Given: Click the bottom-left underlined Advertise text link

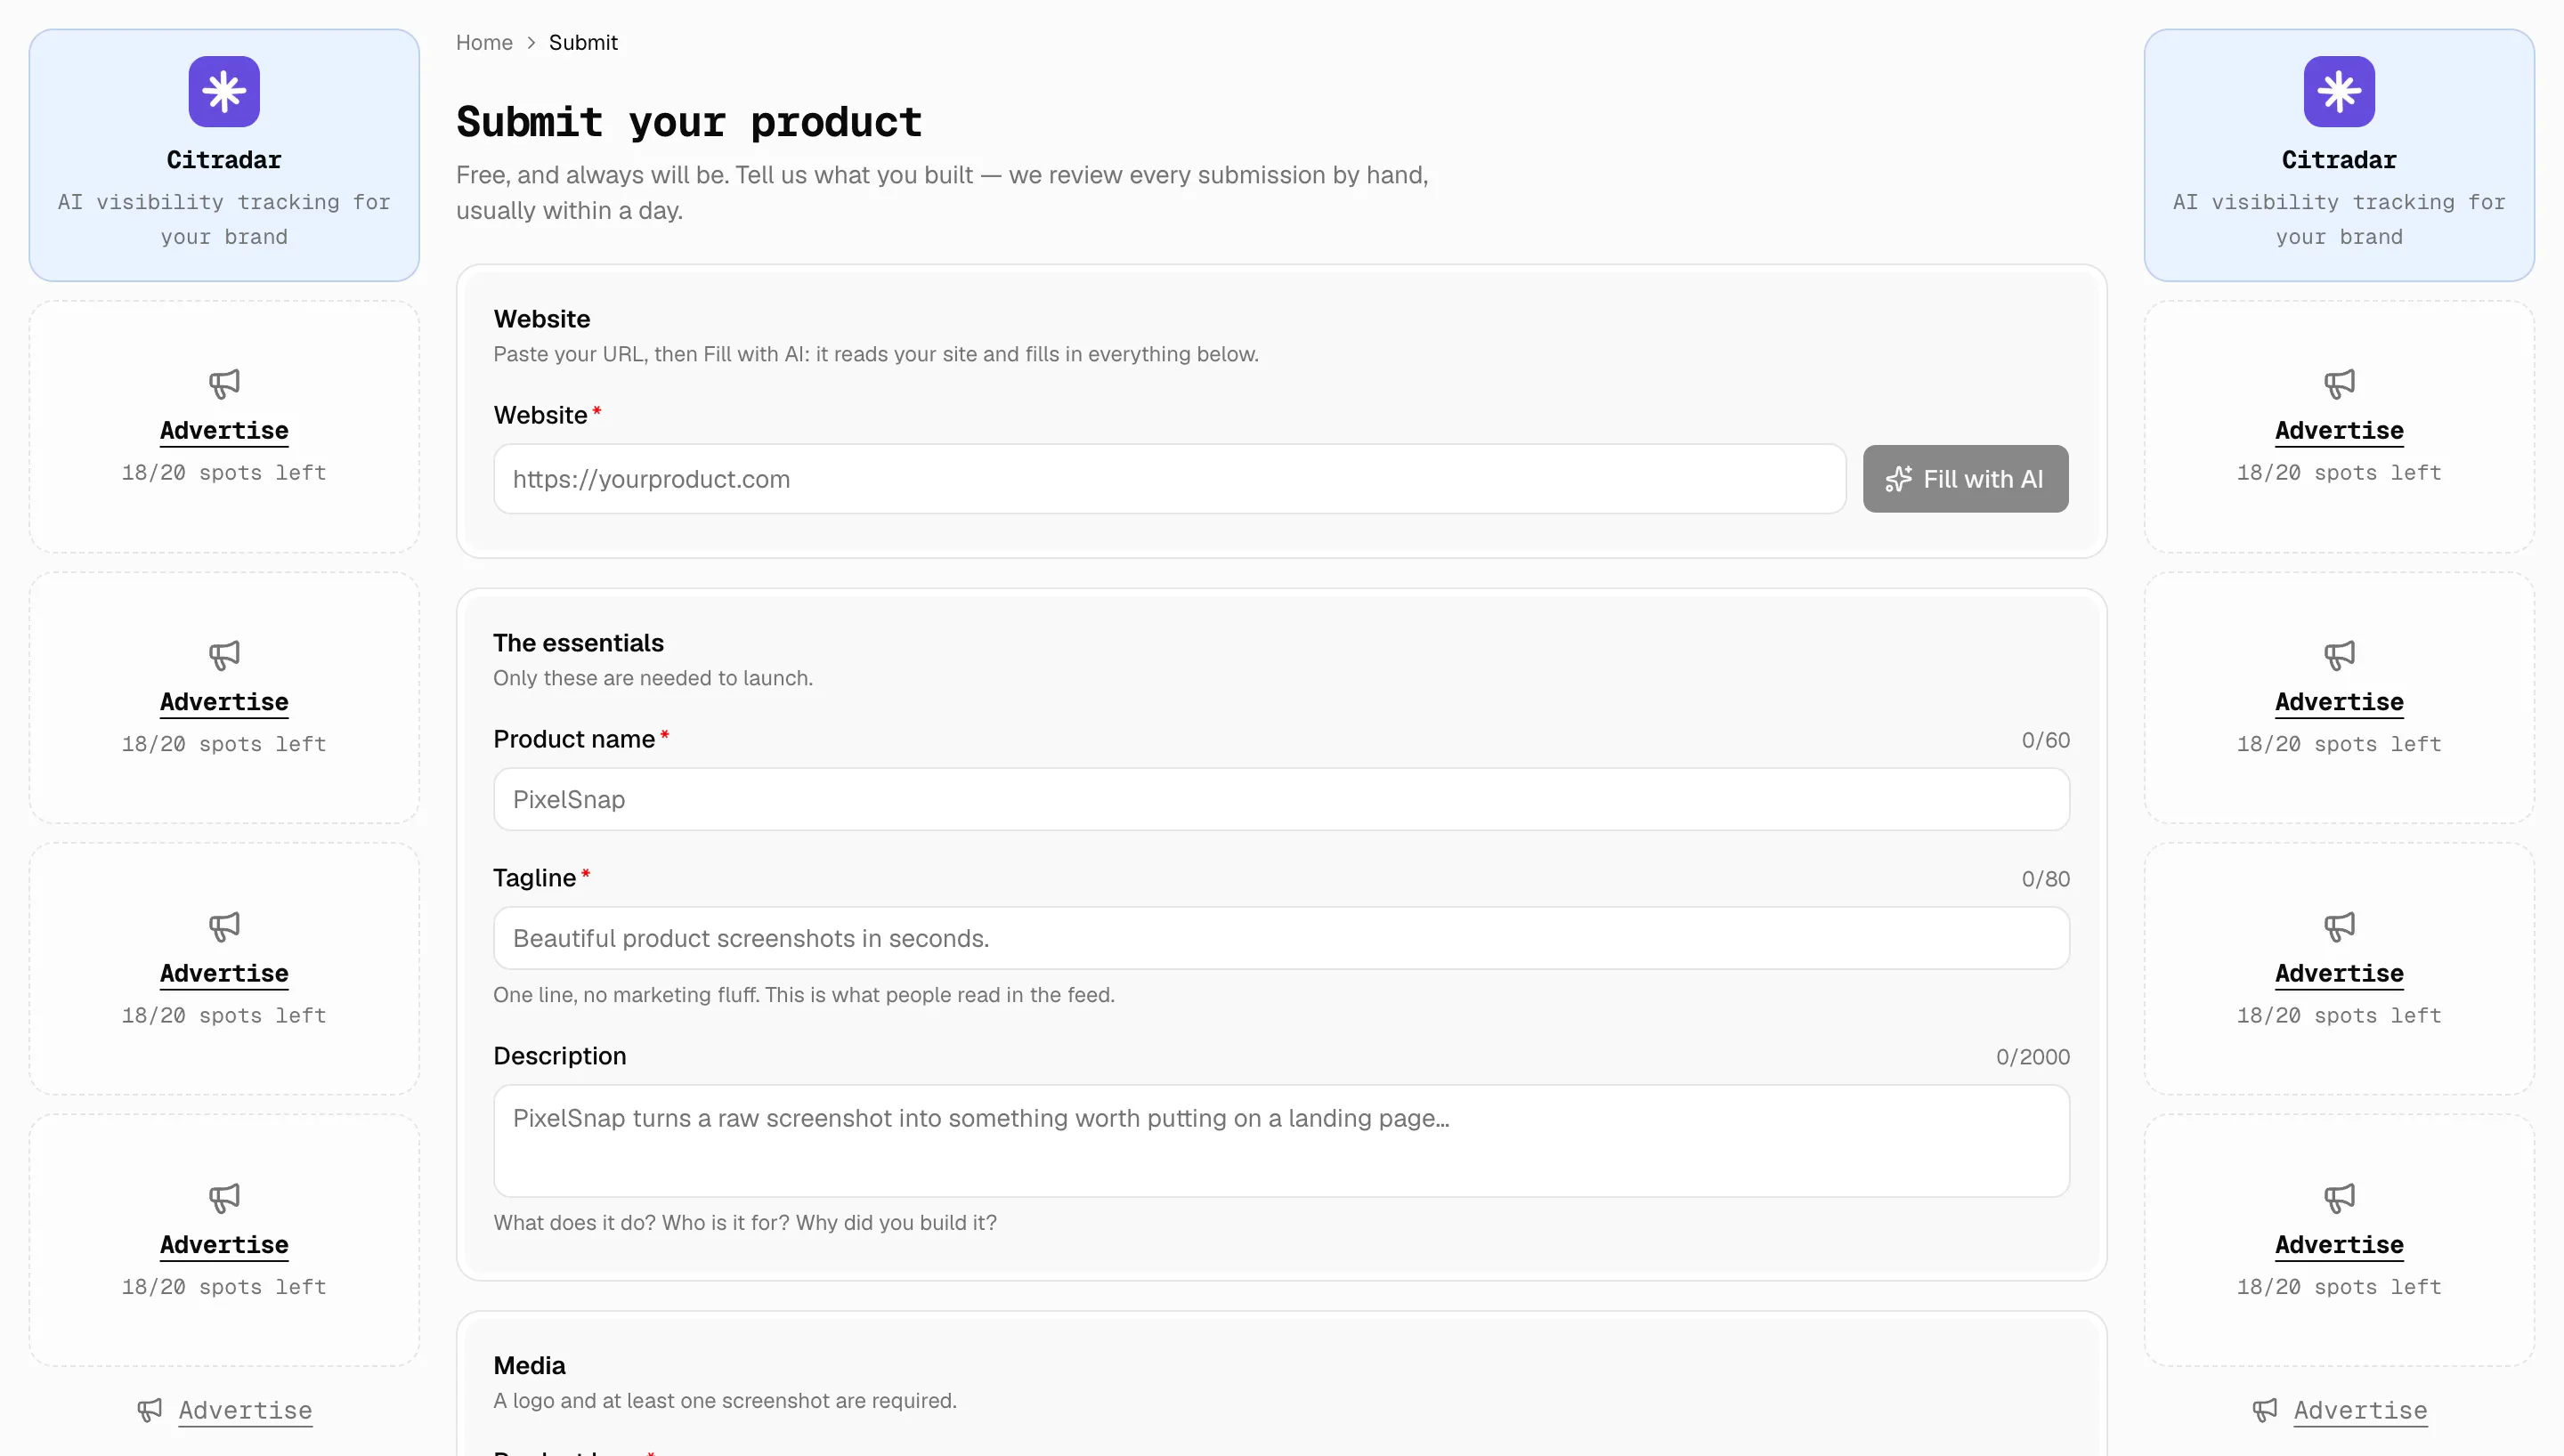Looking at the screenshot, I should coord(245,1410).
